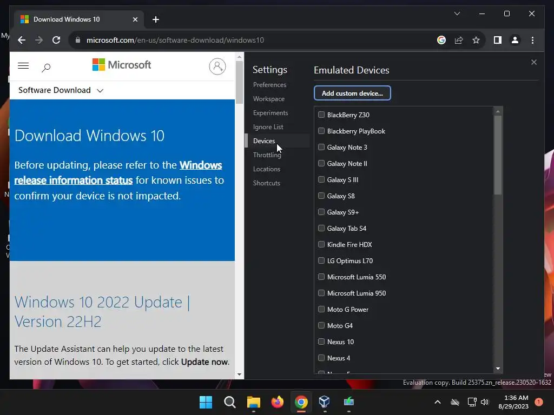Open the Chrome profile icon
The width and height of the screenshot is (554, 415).
coord(515,40)
